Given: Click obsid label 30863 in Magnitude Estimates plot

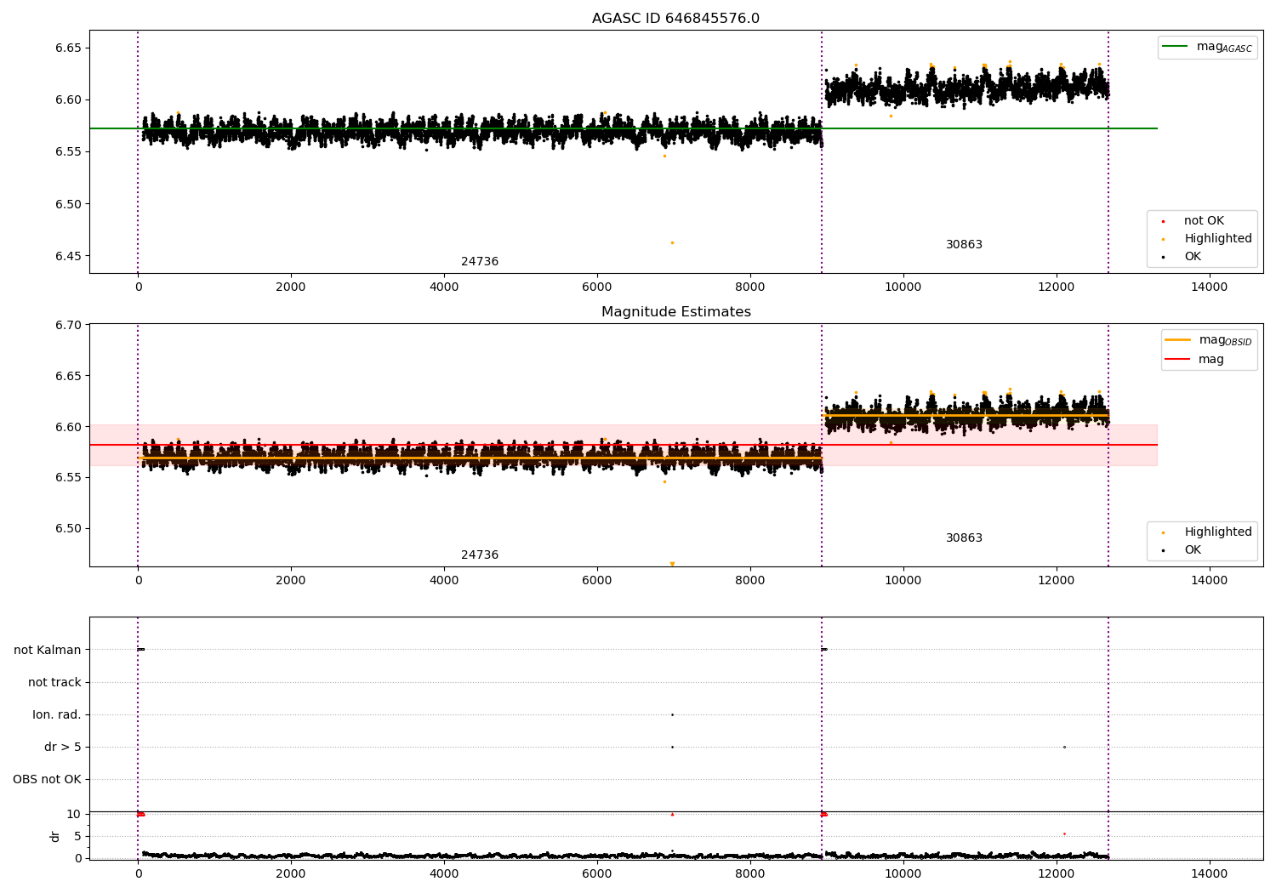Looking at the screenshot, I should tap(964, 538).
